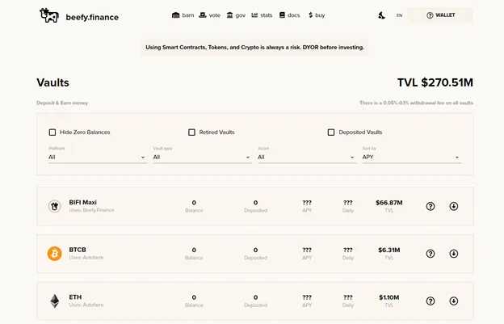Viewport: 504px width, 324px height.
Task: Select the ETH vault name
Action: coord(75,297)
